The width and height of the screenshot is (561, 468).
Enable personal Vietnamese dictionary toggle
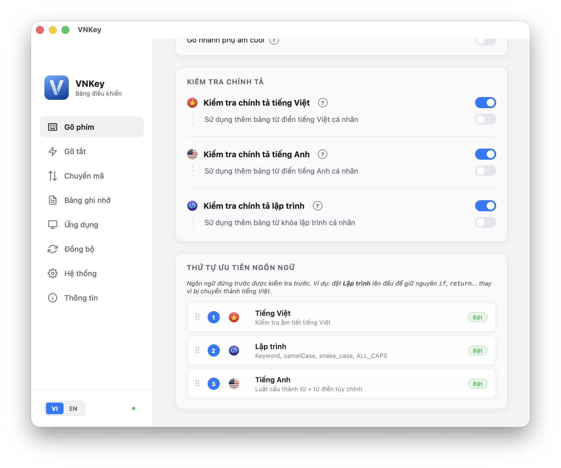tap(485, 119)
